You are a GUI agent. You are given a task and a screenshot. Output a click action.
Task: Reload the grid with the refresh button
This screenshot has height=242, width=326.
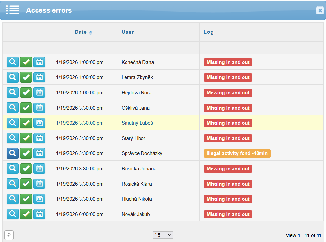click(9, 235)
